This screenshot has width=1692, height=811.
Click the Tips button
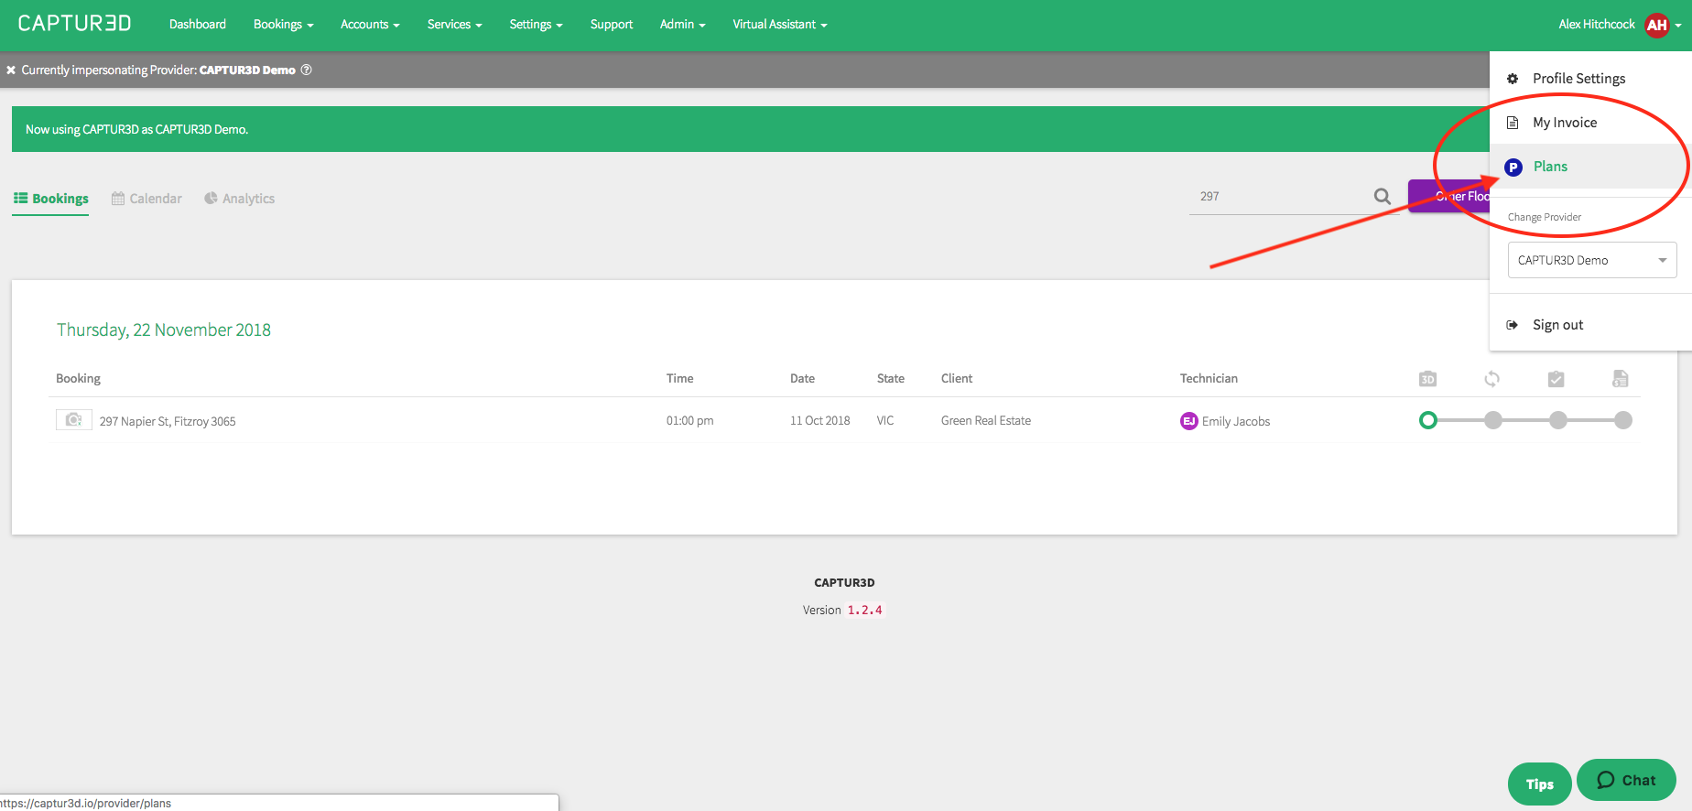1540,784
